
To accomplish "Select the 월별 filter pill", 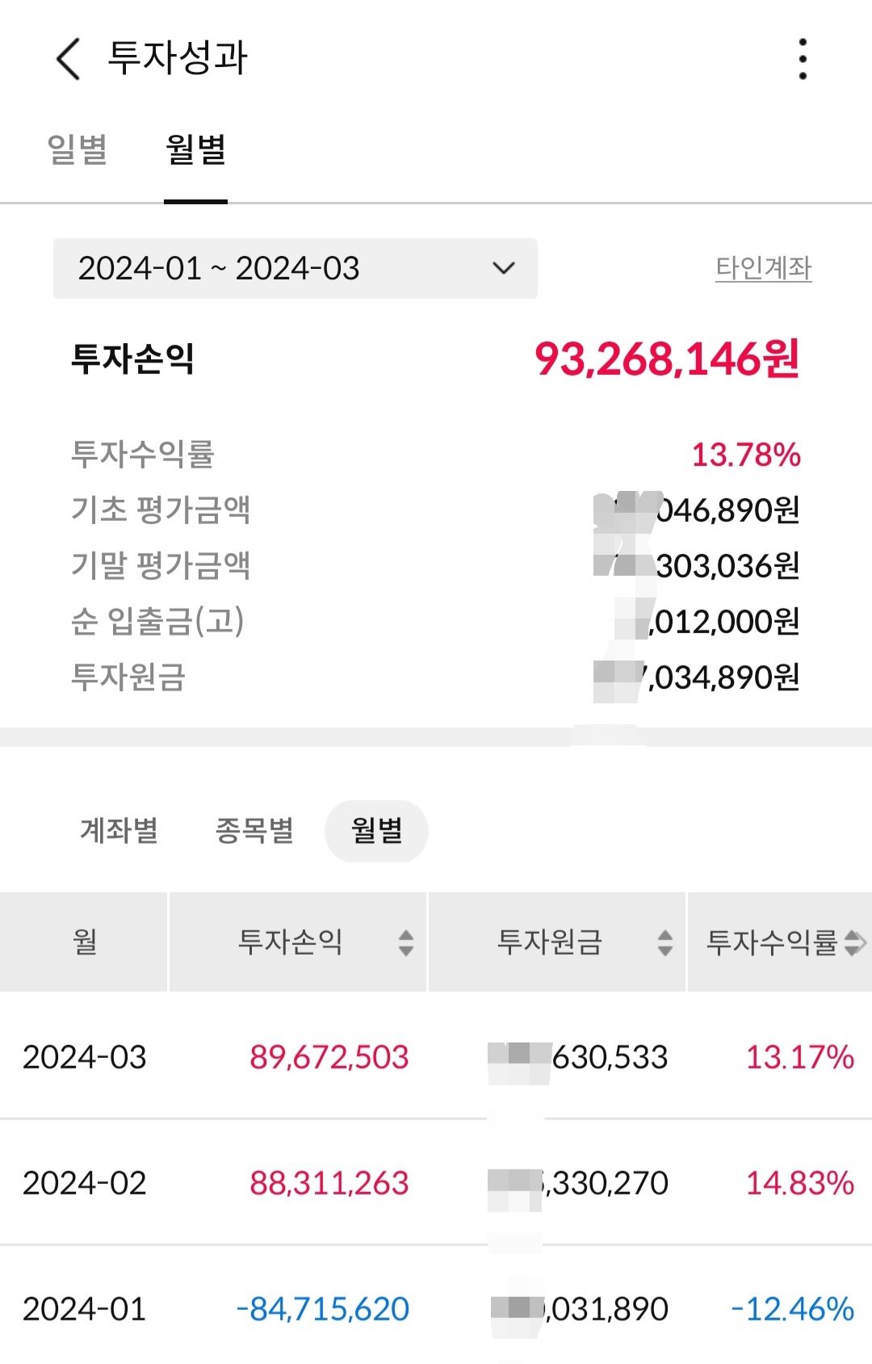I will coord(376,831).
